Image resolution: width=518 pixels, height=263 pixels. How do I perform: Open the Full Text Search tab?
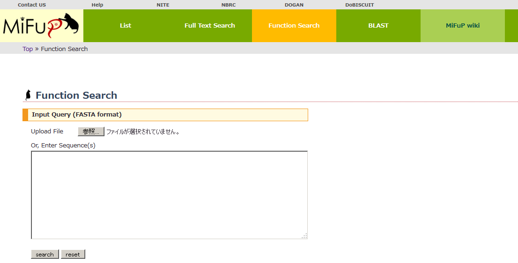[x=210, y=26]
